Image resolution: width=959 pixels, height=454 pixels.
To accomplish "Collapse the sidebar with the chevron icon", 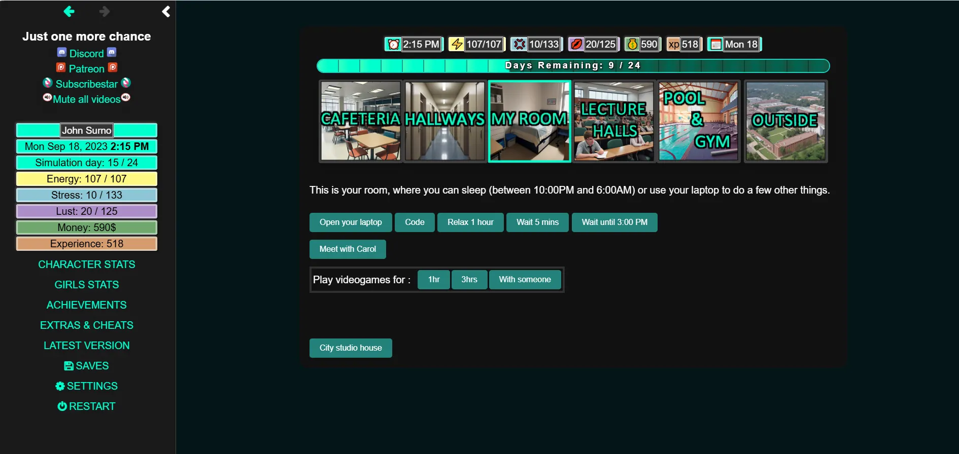I will 166,12.
